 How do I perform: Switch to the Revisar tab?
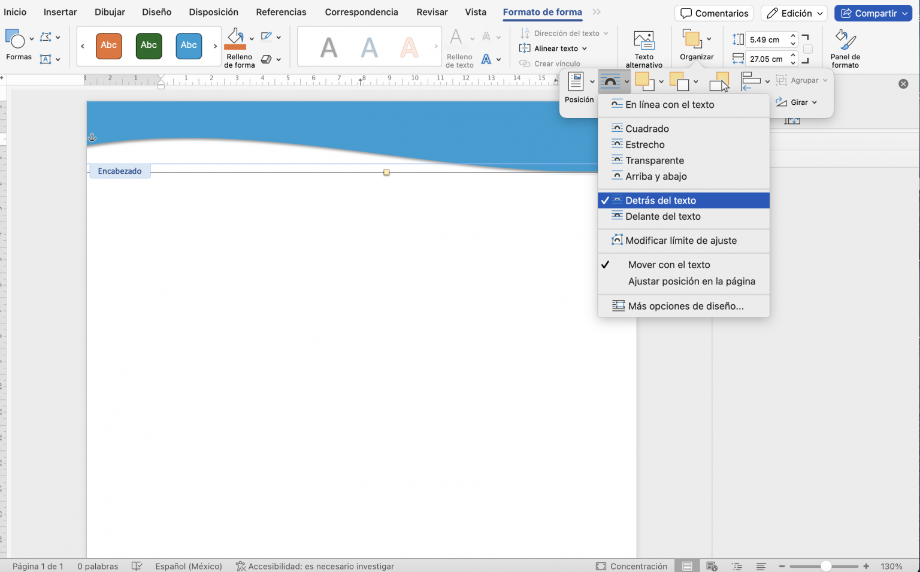tap(432, 11)
